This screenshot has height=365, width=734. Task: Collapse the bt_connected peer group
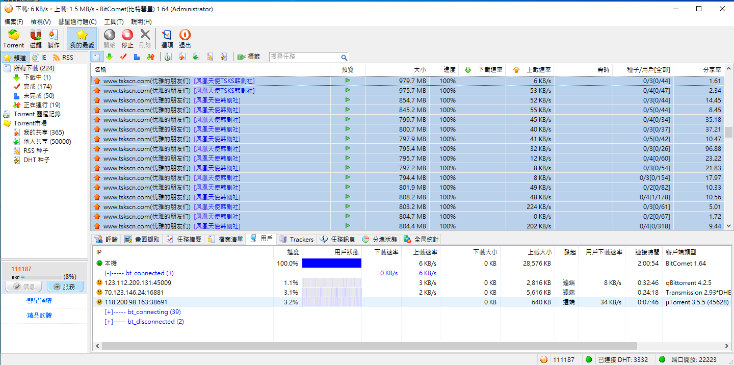[x=108, y=273]
